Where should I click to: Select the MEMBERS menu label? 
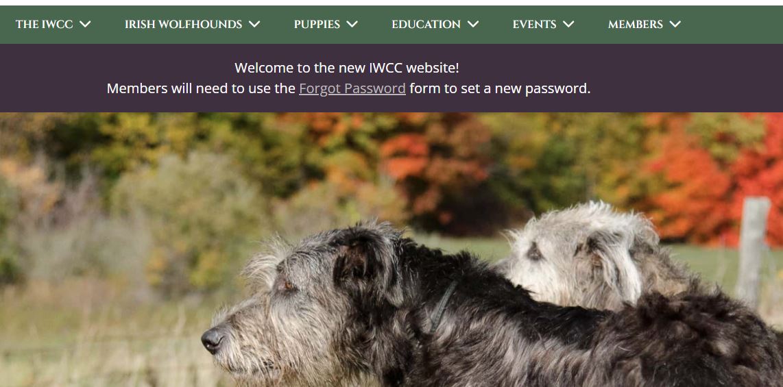(x=635, y=25)
